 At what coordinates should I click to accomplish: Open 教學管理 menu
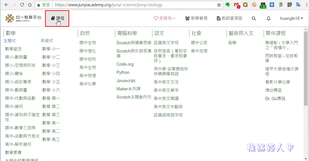pyautogui.click(x=196, y=18)
